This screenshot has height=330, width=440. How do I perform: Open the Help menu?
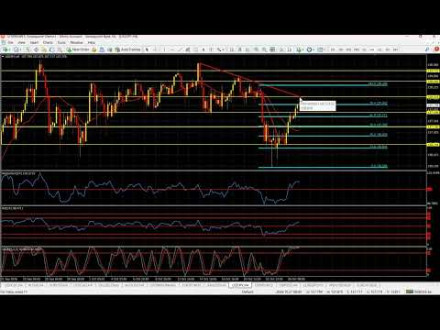[x=92, y=42]
